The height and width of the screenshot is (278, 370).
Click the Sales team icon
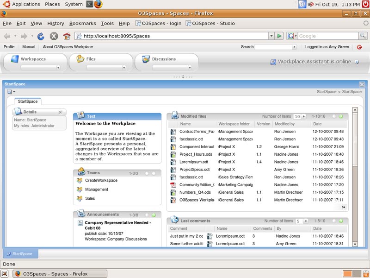coord(80,199)
